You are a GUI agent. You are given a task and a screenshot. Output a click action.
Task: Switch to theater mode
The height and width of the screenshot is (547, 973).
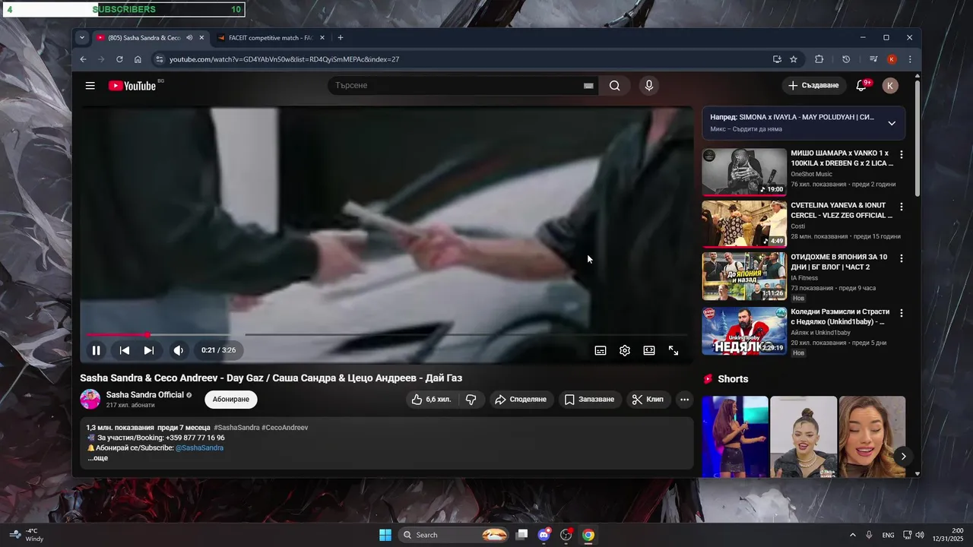click(x=649, y=350)
